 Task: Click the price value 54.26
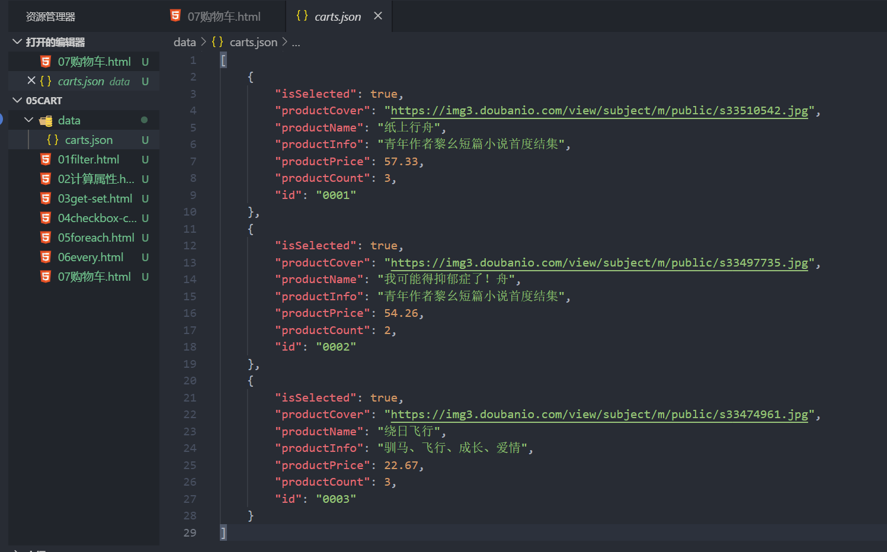click(401, 313)
